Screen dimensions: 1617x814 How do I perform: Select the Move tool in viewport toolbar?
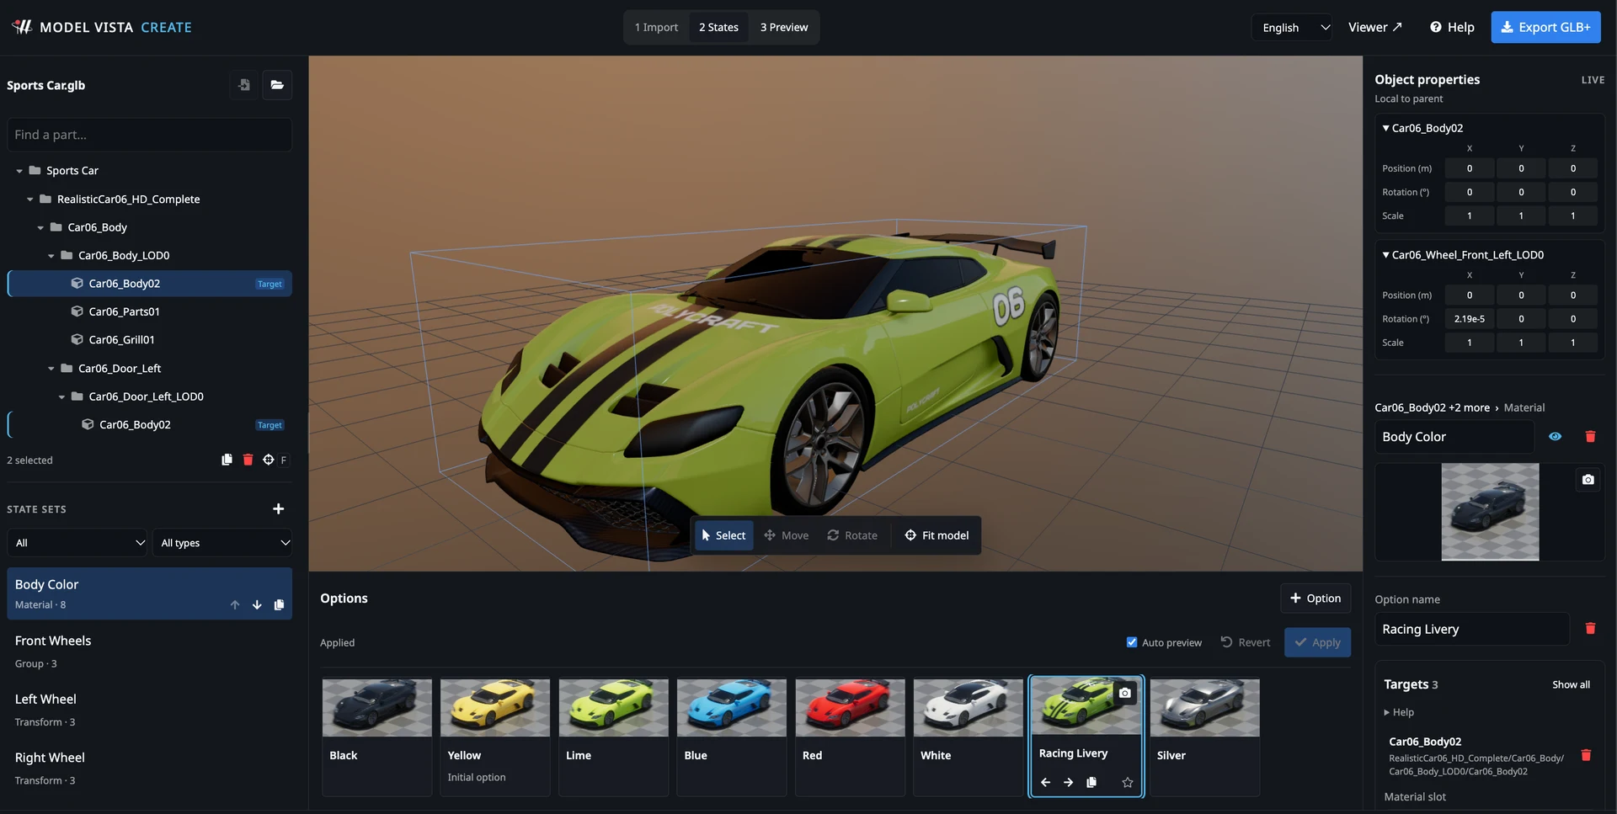(787, 535)
